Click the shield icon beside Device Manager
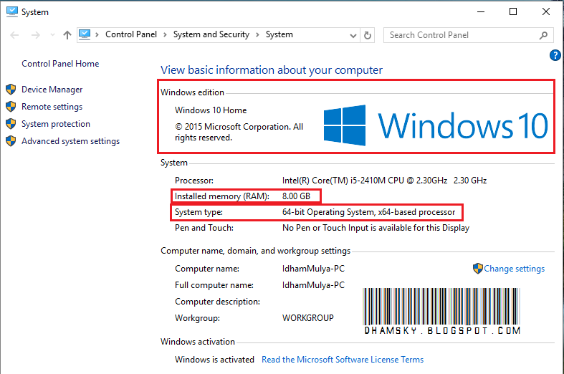 (11, 90)
